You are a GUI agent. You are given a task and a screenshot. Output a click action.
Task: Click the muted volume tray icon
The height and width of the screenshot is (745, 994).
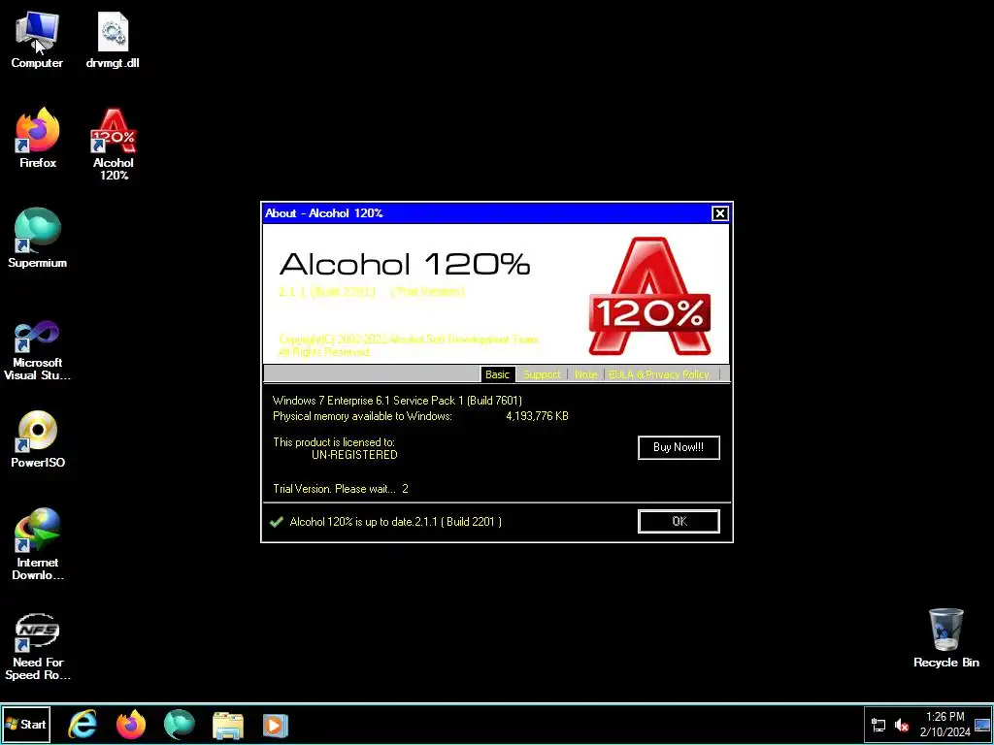(902, 726)
